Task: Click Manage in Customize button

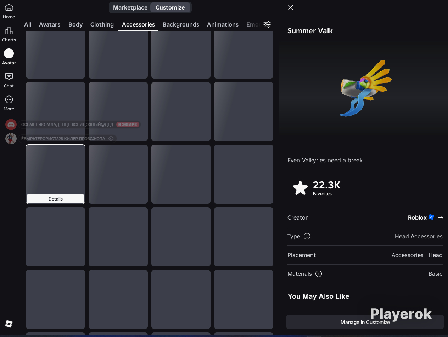Action: click(365, 322)
